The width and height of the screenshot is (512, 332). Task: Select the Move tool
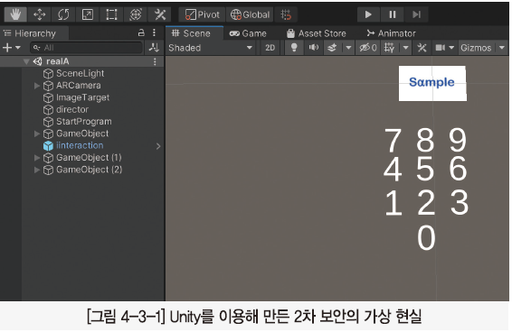(39, 14)
